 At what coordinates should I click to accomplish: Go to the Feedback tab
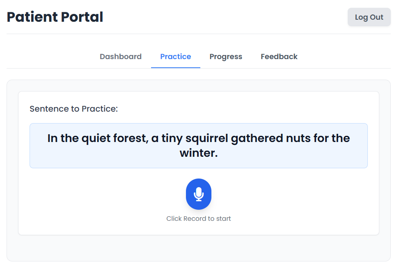coord(279,57)
